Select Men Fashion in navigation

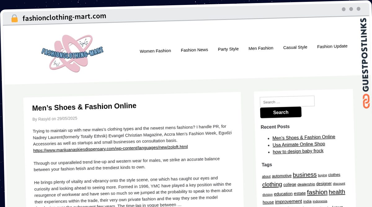(261, 48)
